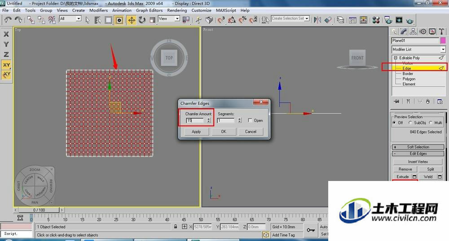
Task: Open the Modifiers menu
Action: pyautogui.click(x=98, y=10)
